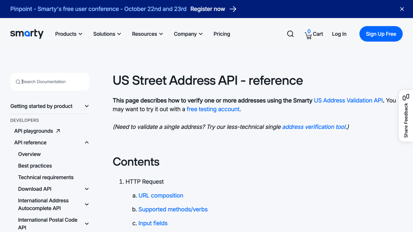Open International Address Autocomplete API item

pos(43,205)
